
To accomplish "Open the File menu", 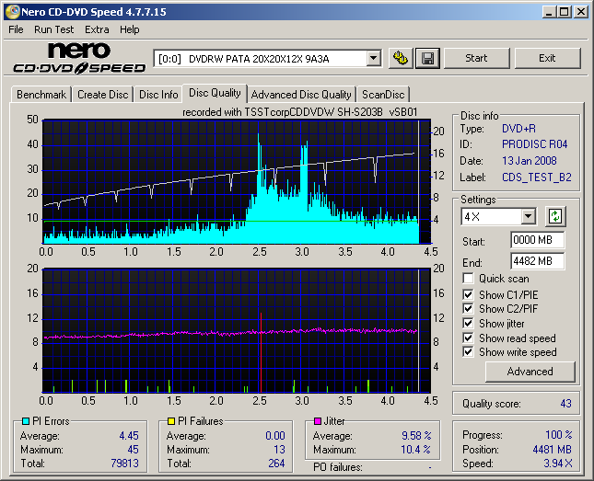I will [16, 29].
